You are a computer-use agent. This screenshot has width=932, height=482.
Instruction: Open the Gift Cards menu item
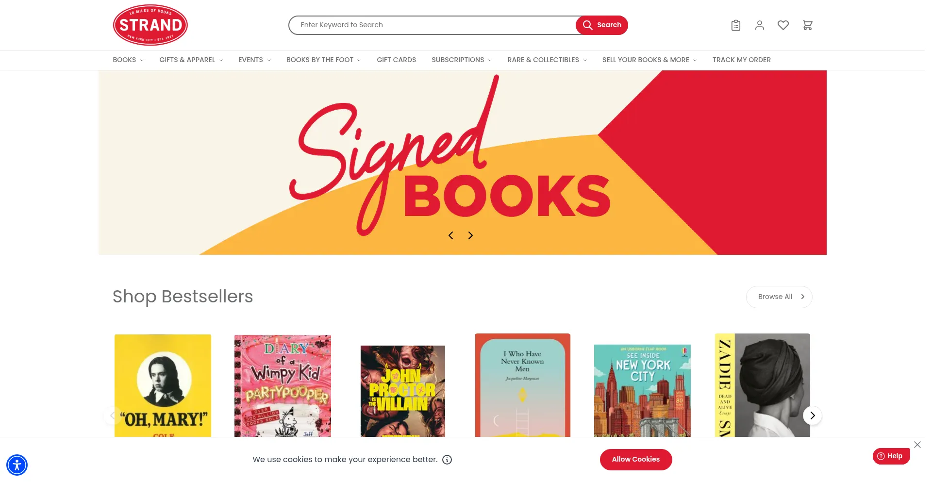click(x=396, y=60)
